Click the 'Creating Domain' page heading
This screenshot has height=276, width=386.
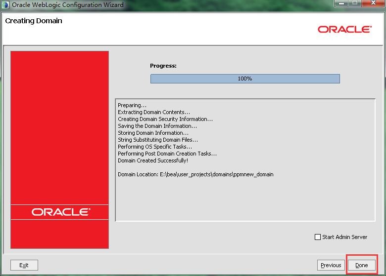coord(34,21)
